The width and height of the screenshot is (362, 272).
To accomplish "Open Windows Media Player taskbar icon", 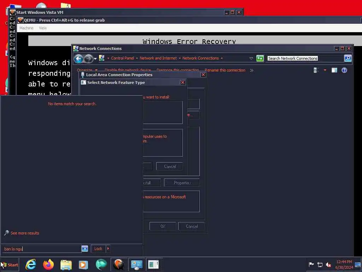I will tap(83, 265).
